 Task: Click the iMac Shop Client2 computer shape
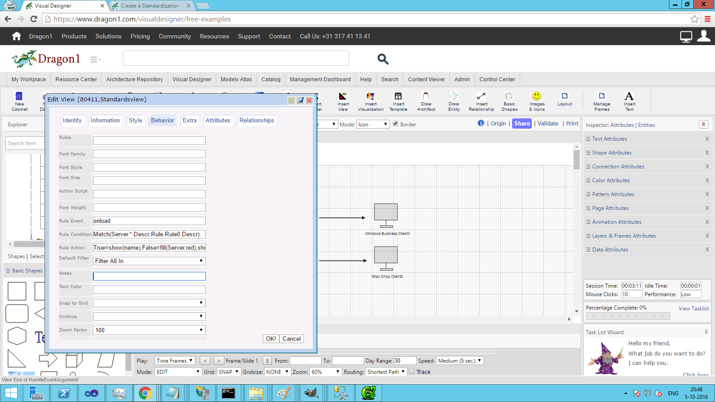click(386, 259)
